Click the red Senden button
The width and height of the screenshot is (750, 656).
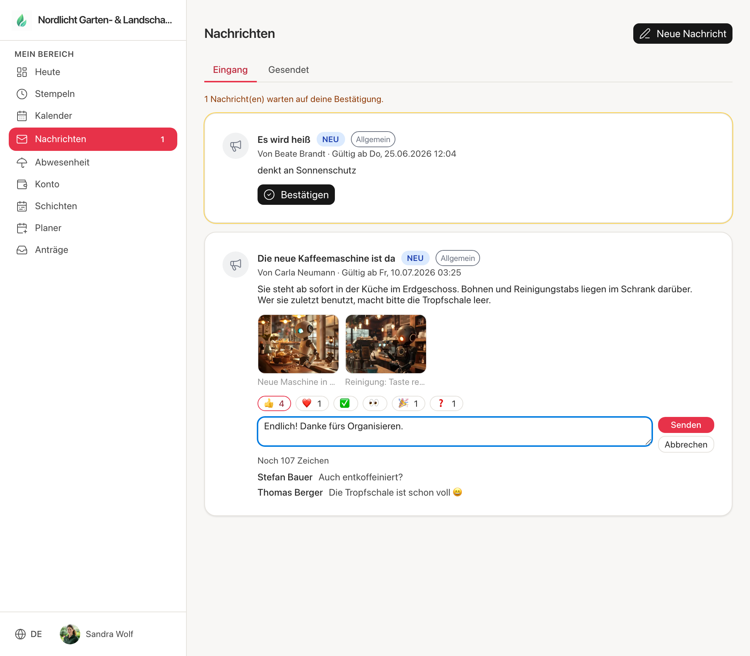(686, 425)
